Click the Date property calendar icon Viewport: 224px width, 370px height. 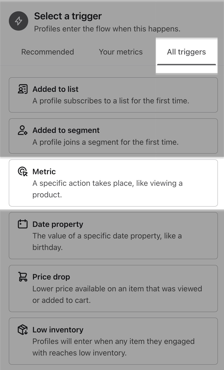23,224
